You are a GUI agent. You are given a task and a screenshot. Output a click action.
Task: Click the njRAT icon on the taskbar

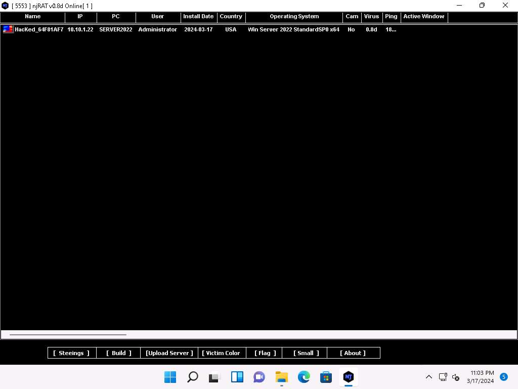point(348,377)
